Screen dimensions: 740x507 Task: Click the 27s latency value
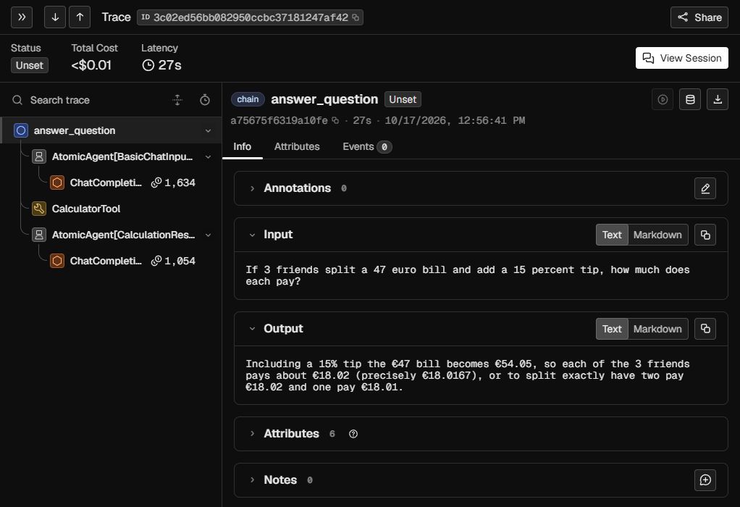[162, 65]
